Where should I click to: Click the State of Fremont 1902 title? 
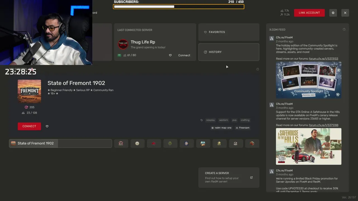(x=76, y=83)
